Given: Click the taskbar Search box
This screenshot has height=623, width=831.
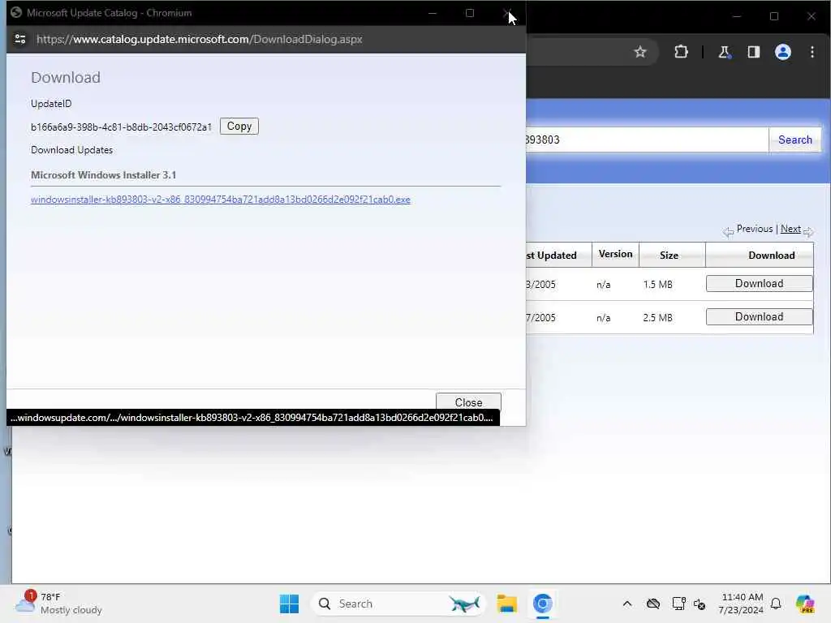Looking at the screenshot, I should [x=398, y=604].
